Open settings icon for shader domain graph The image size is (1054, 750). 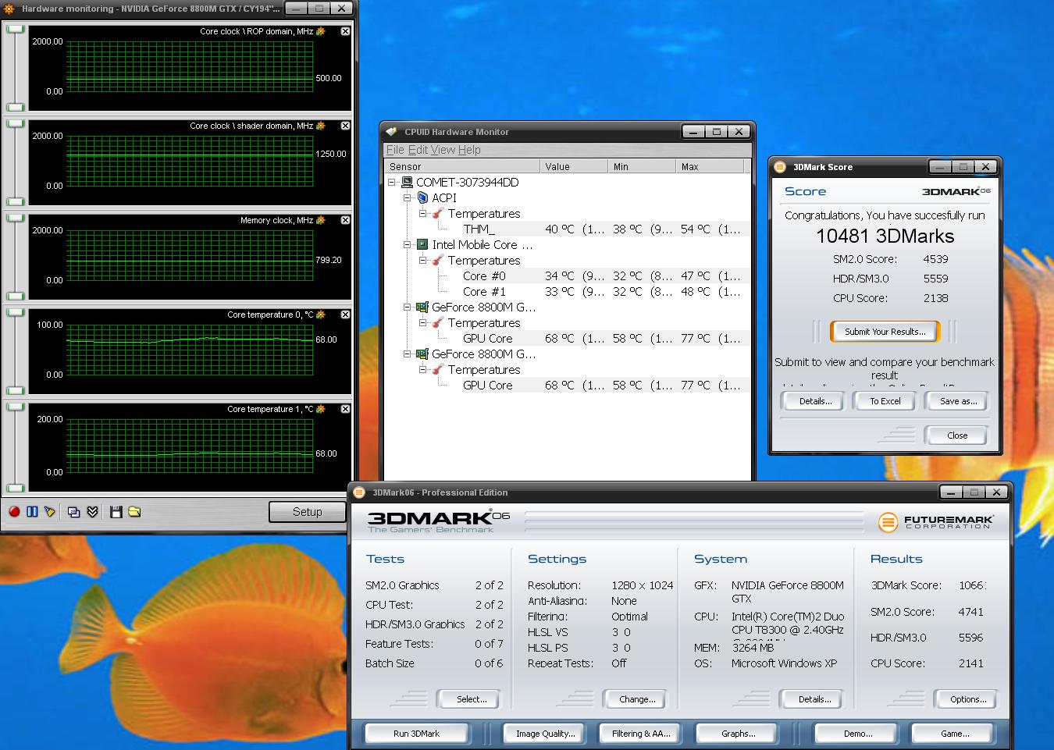(321, 126)
